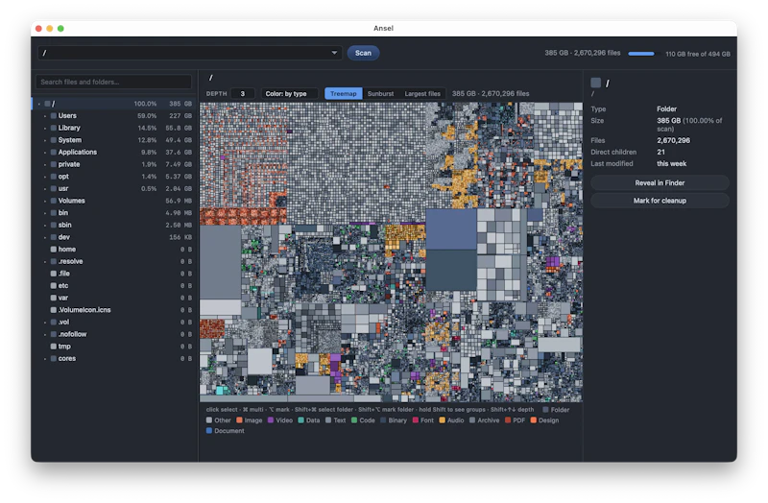Collapse the root / folder in tree

(x=39, y=104)
